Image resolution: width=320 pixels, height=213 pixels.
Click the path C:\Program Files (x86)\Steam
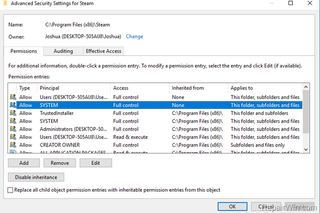coord(78,24)
